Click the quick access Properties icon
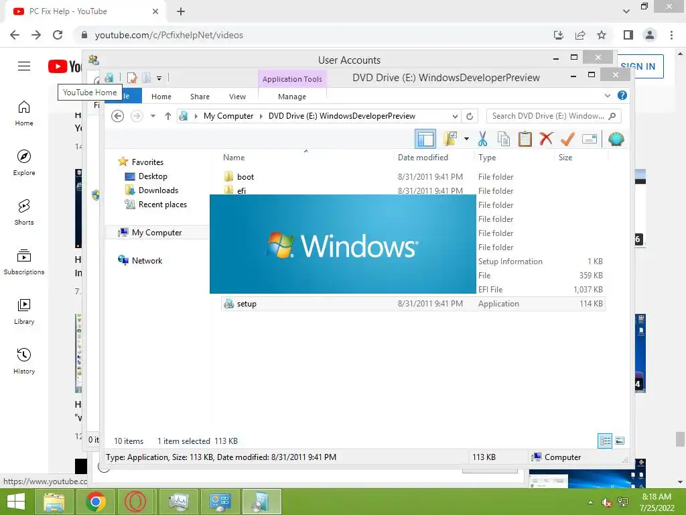Viewport: 686px width, 515px height. [132, 78]
